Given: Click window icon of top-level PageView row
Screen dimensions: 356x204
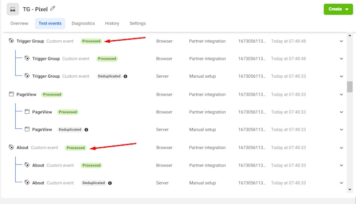Looking at the screenshot, I should (11, 94).
